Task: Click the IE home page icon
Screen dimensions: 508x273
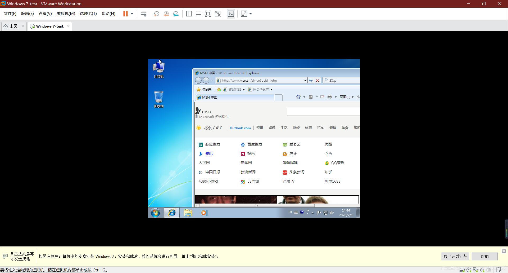Action: (x=298, y=97)
